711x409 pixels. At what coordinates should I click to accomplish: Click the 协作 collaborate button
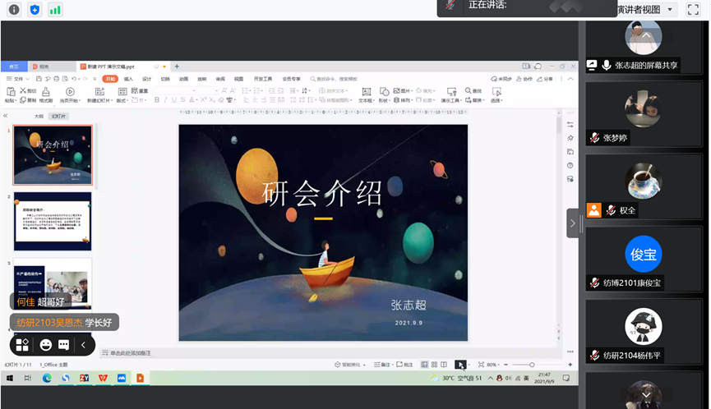(524, 79)
